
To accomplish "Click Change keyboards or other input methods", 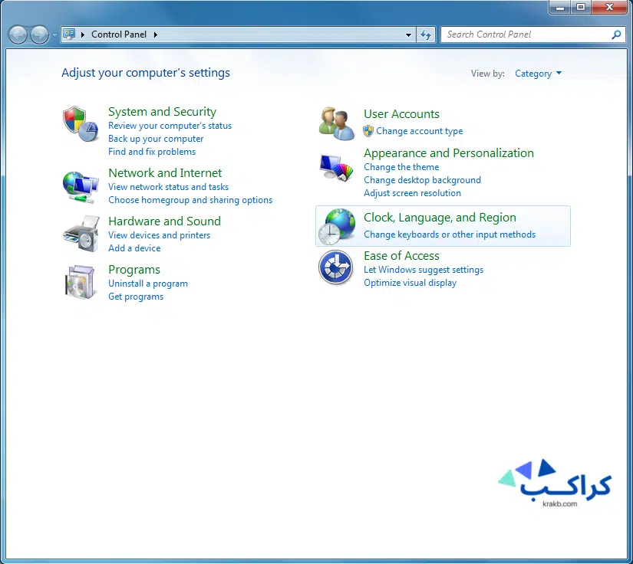I will [450, 234].
